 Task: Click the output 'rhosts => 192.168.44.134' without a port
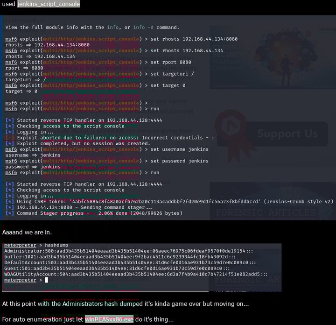pyautogui.click(x=40, y=57)
